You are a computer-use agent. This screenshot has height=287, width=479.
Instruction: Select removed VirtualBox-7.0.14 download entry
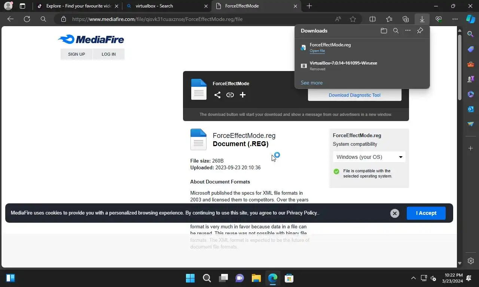point(362,66)
